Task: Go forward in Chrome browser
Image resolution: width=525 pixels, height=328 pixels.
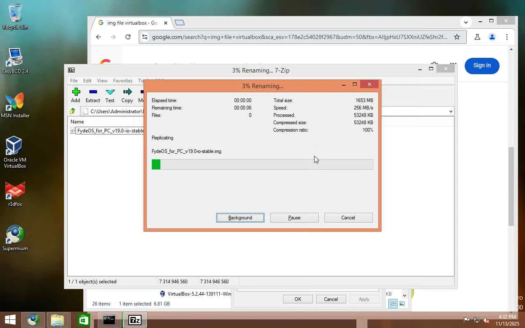Action: point(113,37)
